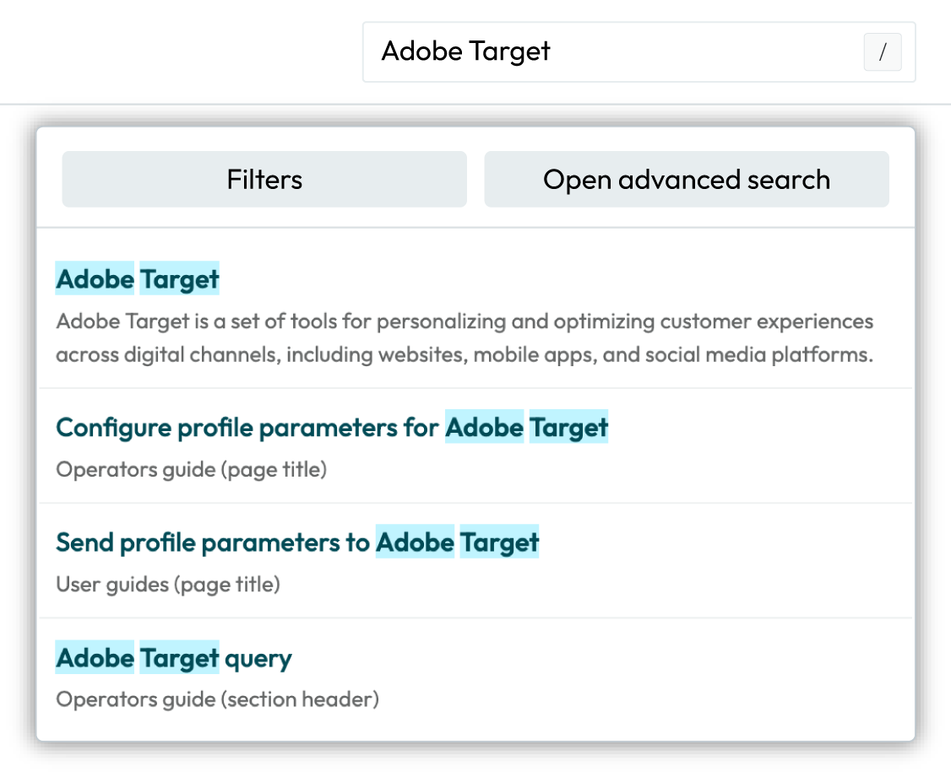
Task: Open the top "Adobe Target" result heading
Action: click(138, 279)
